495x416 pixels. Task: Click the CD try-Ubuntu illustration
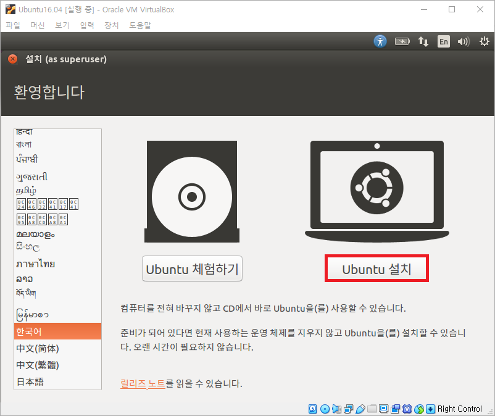[192, 191]
